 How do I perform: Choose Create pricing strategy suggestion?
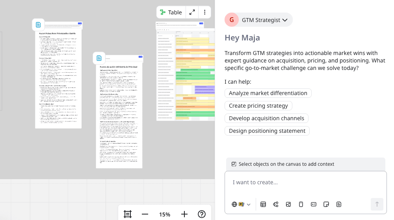(258, 106)
